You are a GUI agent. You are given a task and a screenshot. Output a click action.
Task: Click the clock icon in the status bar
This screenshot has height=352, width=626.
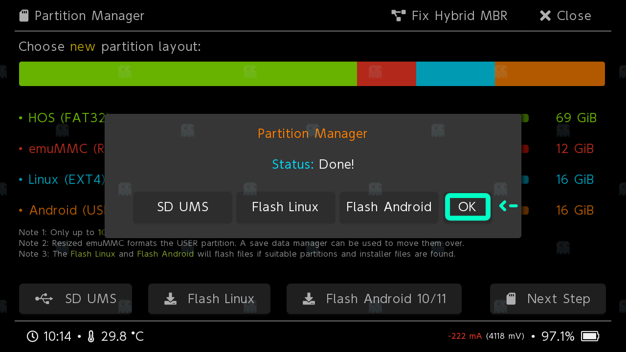click(32, 336)
